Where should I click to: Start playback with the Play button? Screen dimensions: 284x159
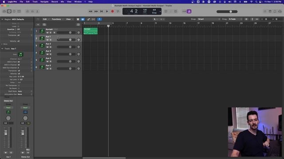(x=107, y=11)
